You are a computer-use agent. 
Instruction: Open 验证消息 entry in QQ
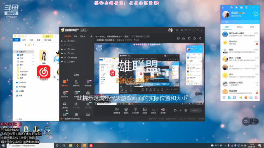[x=240, y=92]
